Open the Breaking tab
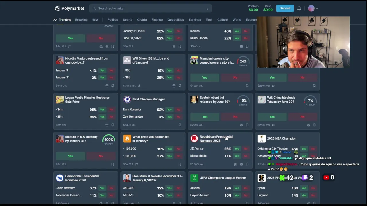 tap(81, 20)
